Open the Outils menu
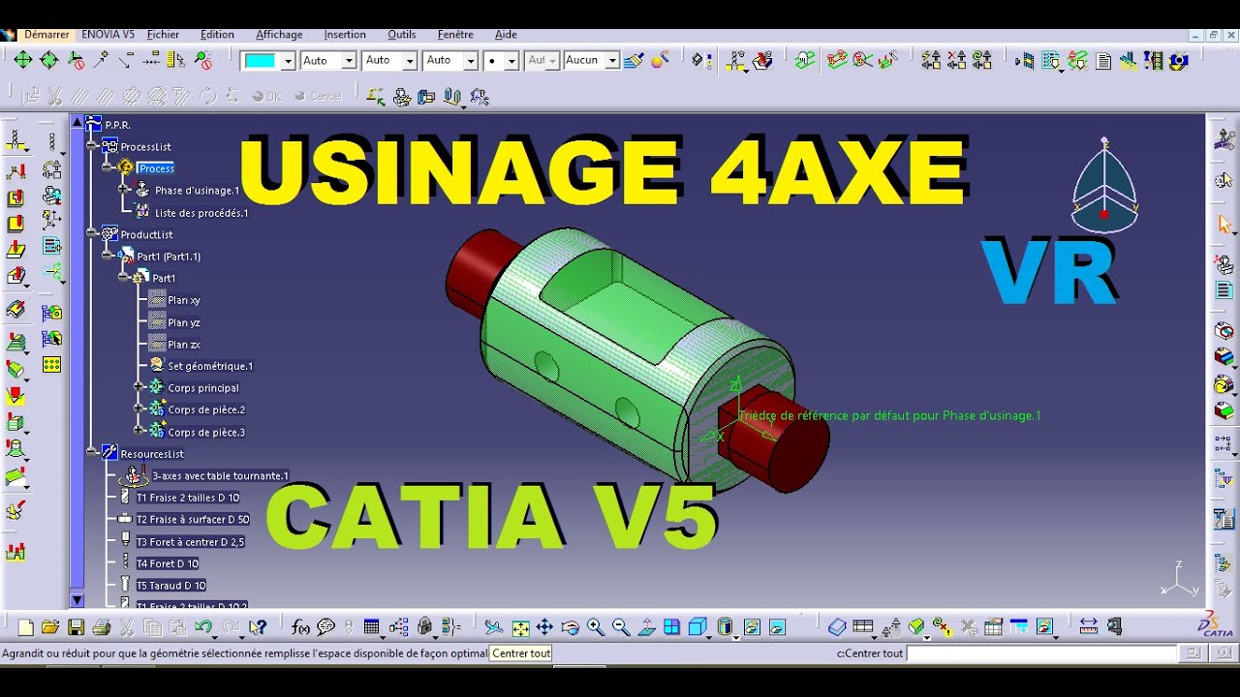This screenshot has height=697, width=1240. click(401, 34)
